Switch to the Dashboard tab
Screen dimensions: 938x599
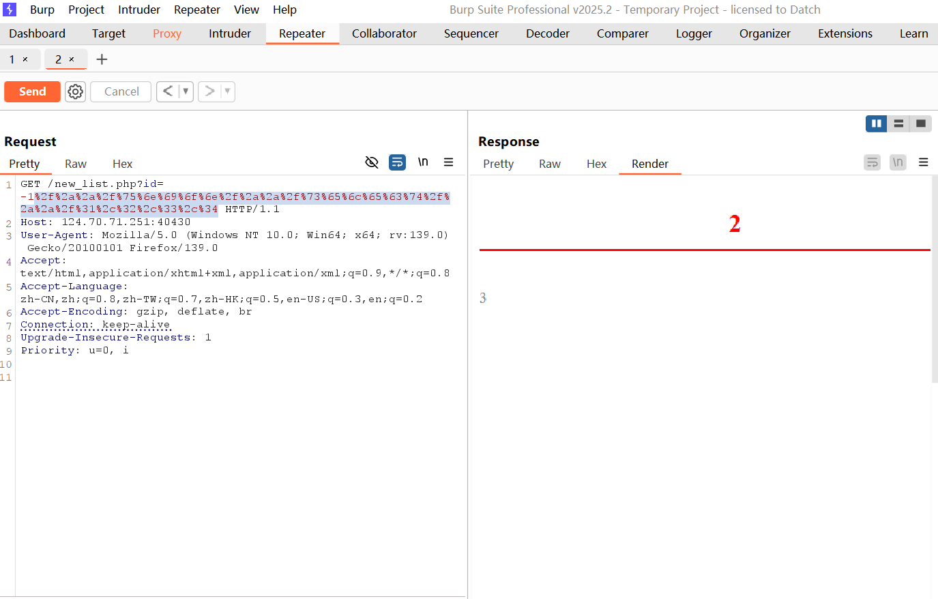tap(37, 33)
